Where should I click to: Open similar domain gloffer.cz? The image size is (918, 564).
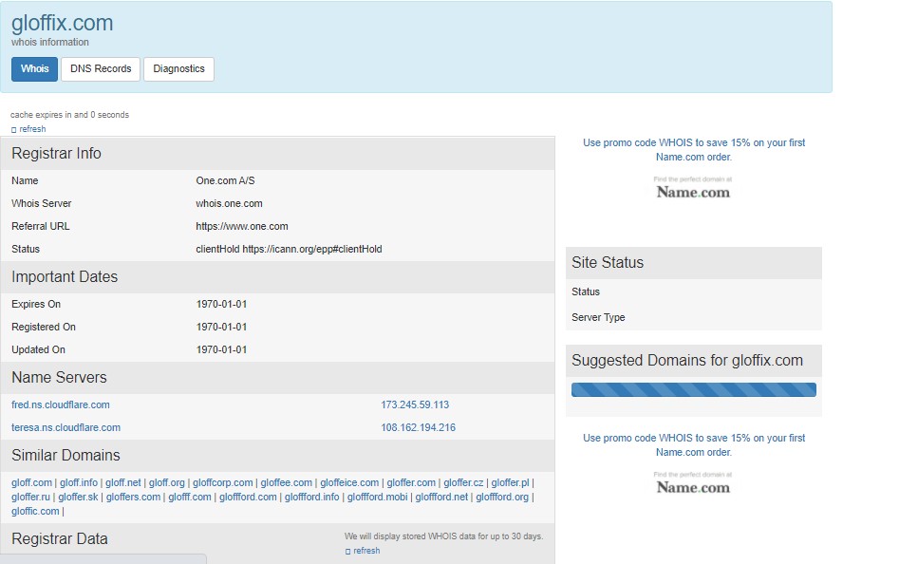click(x=463, y=482)
